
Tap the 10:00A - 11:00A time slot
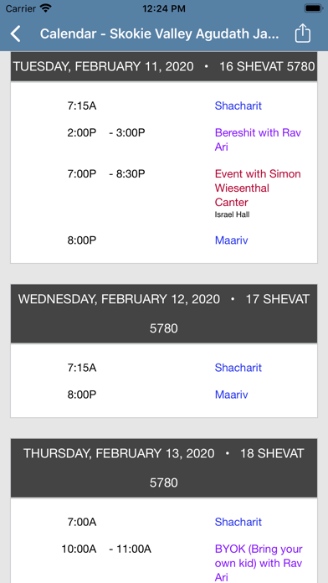coord(106,549)
